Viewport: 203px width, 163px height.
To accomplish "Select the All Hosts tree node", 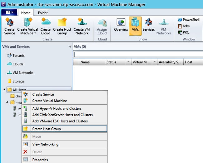I will pos(39,90).
